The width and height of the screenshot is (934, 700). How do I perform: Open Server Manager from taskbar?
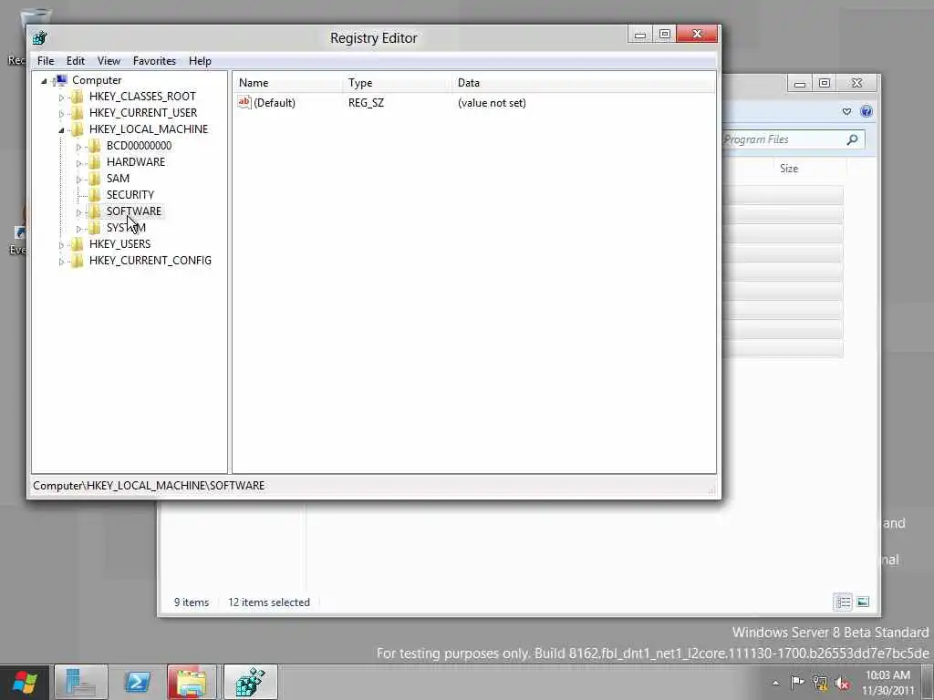click(x=80, y=682)
